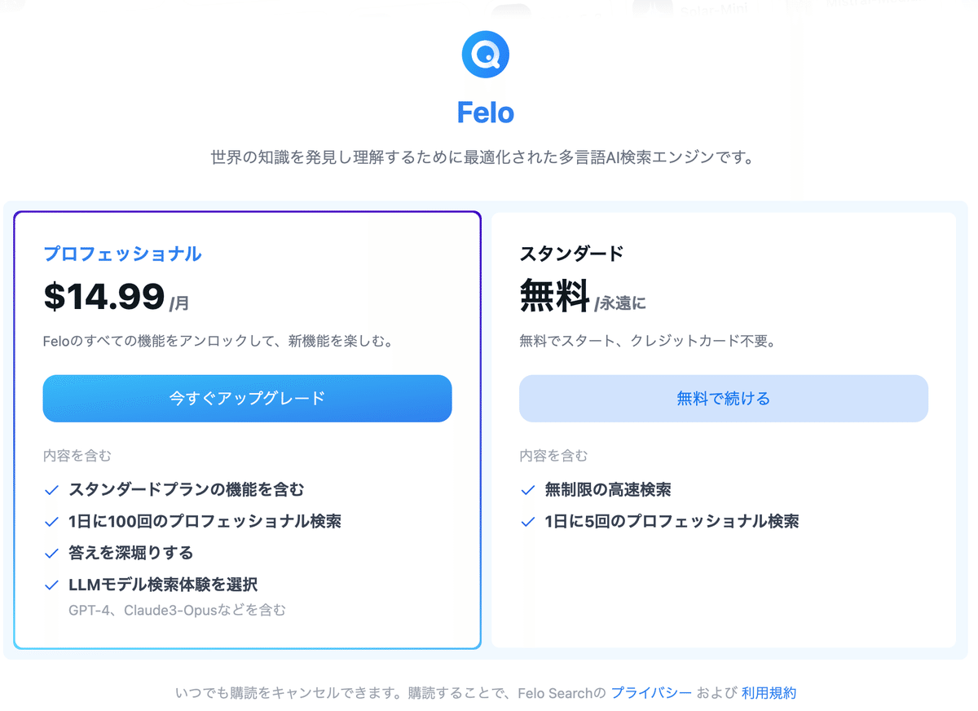Click the checkmark next to 無制限の高速検索
978x711 pixels.
point(526,490)
